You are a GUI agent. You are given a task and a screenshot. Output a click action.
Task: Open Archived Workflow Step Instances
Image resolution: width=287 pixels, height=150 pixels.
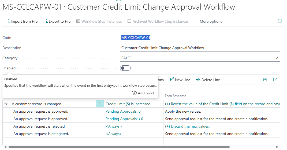[x=158, y=21]
